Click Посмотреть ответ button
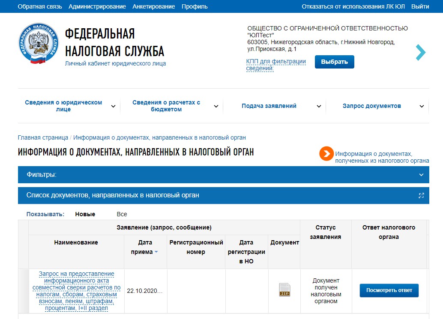 point(389,290)
